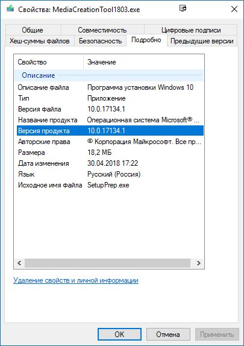
Task: Click value Программа установки Windows 10
Action: 140,87
